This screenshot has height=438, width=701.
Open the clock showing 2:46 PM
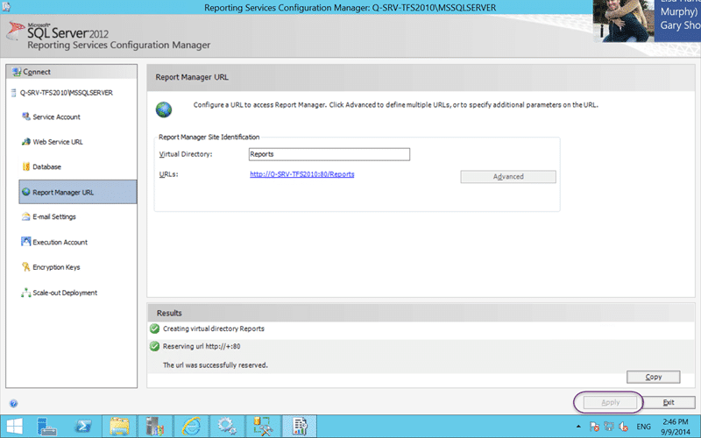[676, 427]
